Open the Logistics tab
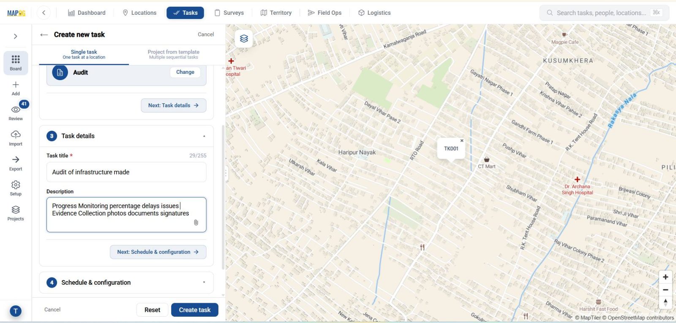The width and height of the screenshot is (676, 323). pyautogui.click(x=374, y=13)
